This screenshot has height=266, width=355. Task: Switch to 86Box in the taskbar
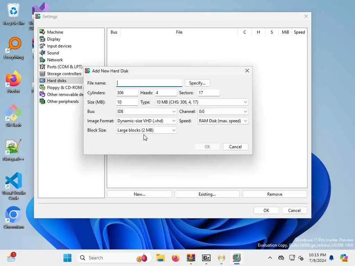click(236, 258)
